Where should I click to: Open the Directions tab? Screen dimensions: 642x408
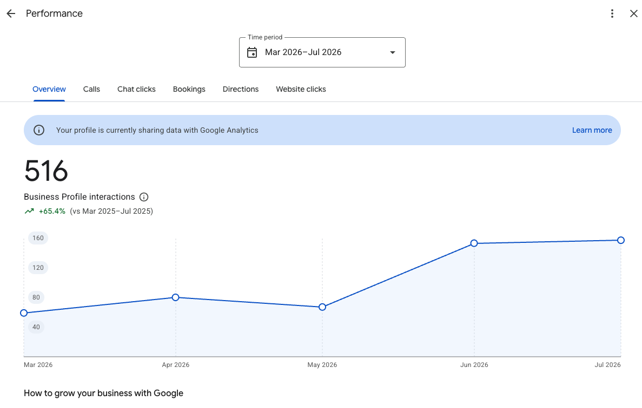coord(241,89)
